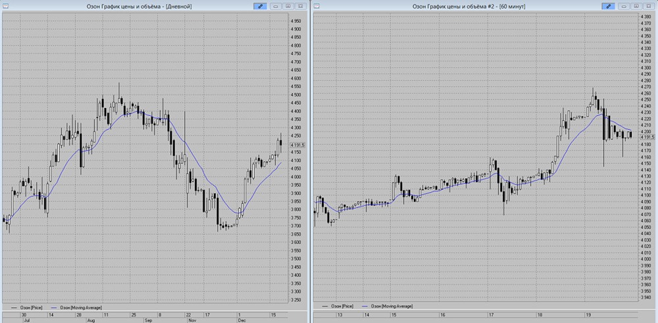The image size is (658, 323).
Task: Close the Дневной chart window
Action: [x=299, y=7]
